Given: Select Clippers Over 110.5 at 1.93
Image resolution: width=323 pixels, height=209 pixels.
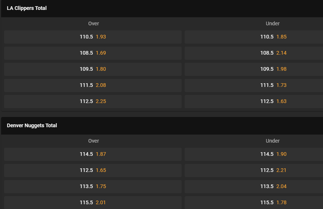Looking at the screenshot, I should (93, 37).
